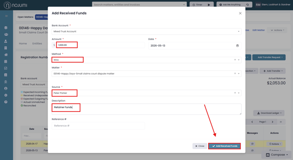Viewport: 293px width, 160px height.
Task: Go to the previous page of the ledger
Action: coord(252,122)
